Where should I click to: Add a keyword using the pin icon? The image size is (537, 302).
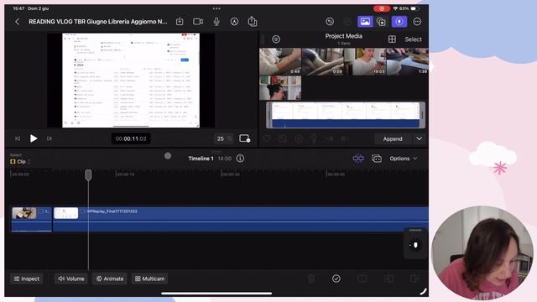tap(314, 138)
